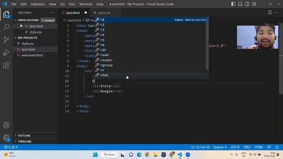The height and width of the screenshot is (159, 283).
Task: Toggle the secondary side bar layout icon
Action: [x=247, y=4]
